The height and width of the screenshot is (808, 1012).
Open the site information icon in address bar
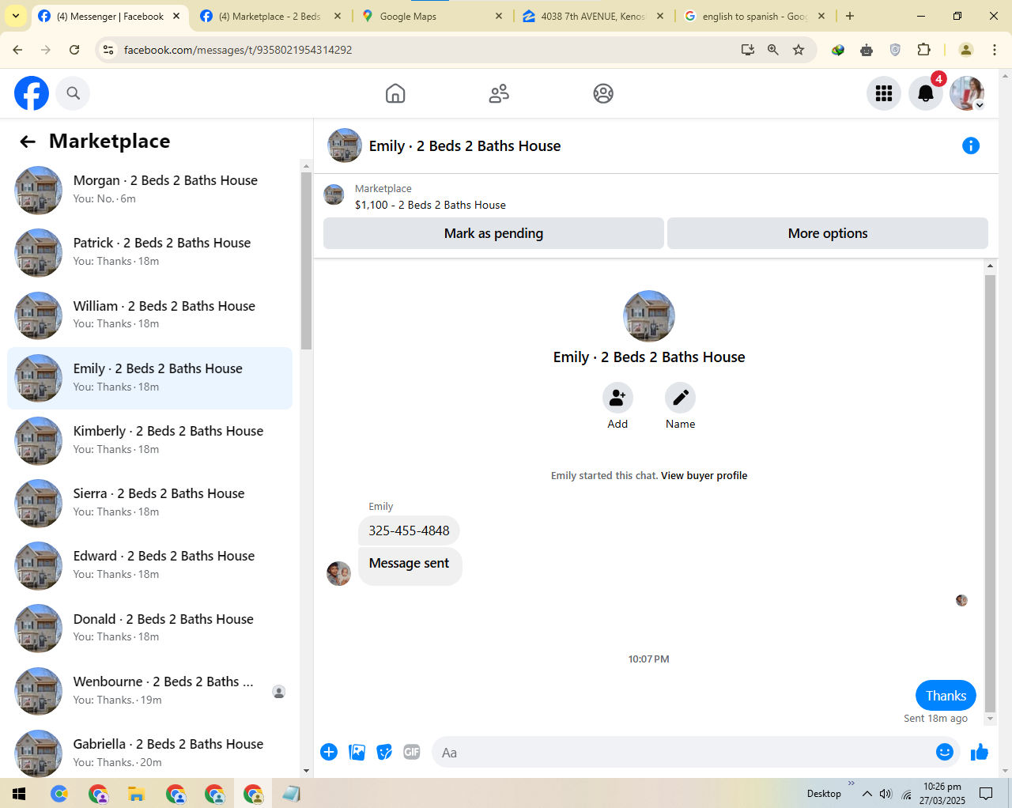pos(109,50)
